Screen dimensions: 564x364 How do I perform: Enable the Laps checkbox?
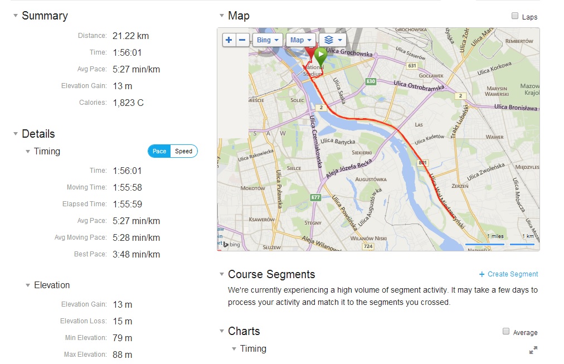[x=515, y=16]
